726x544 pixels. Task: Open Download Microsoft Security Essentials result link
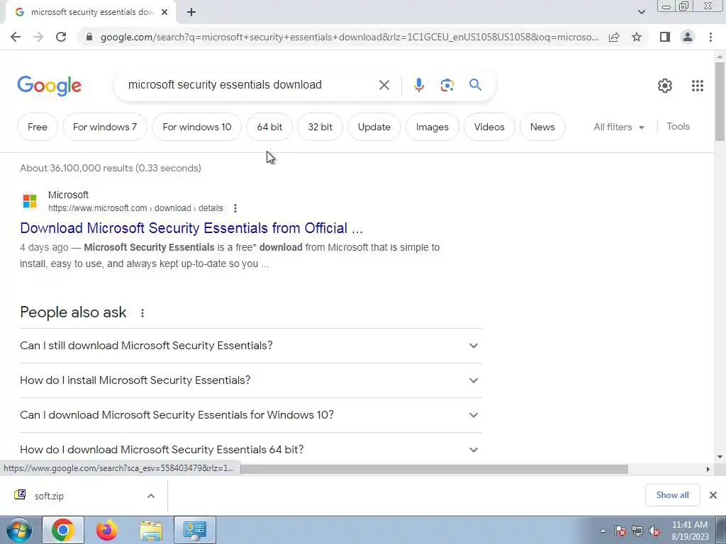pos(191,228)
